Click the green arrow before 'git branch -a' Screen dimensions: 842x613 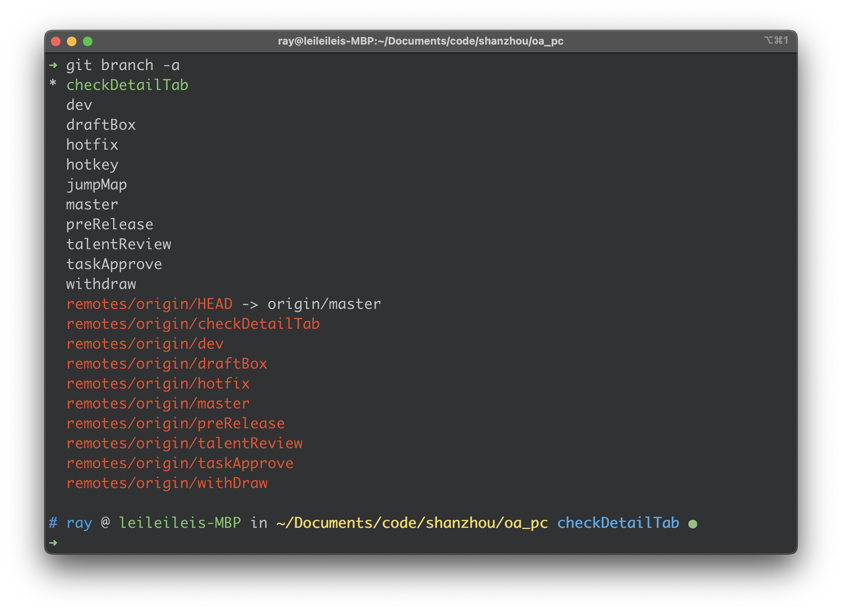tap(53, 65)
